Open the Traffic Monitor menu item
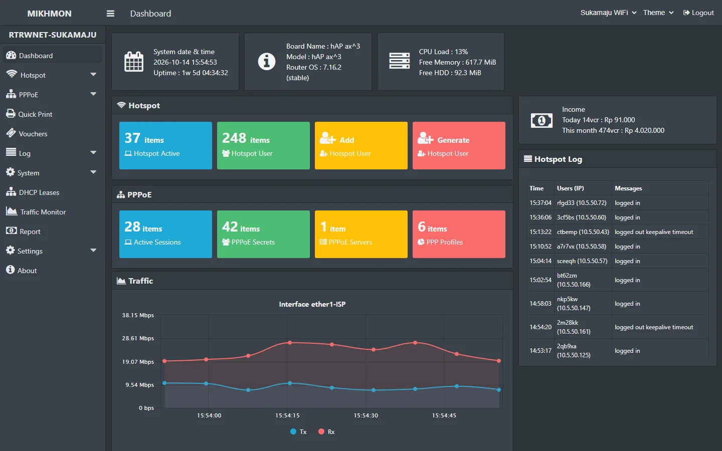 tap(52, 211)
